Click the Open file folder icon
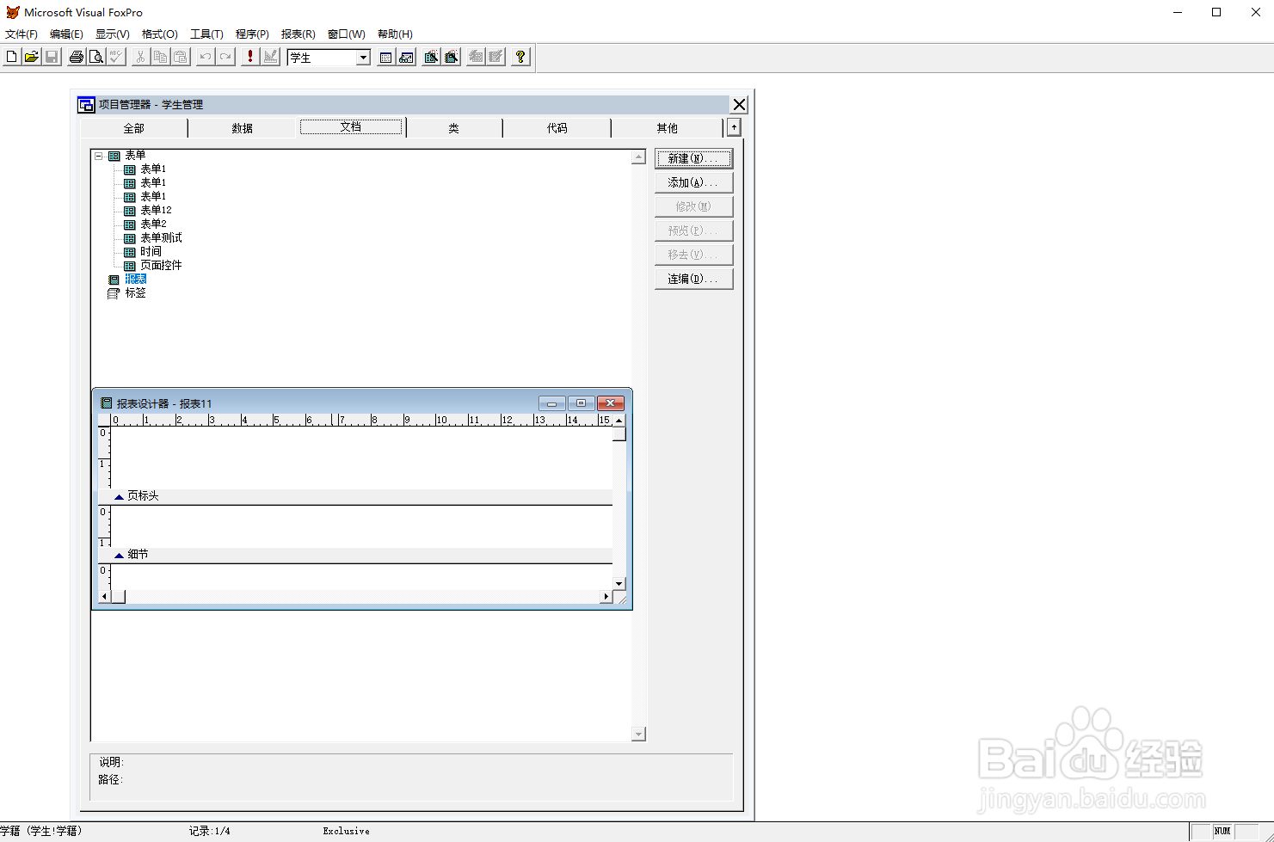Image resolution: width=1274 pixels, height=842 pixels. click(x=32, y=57)
